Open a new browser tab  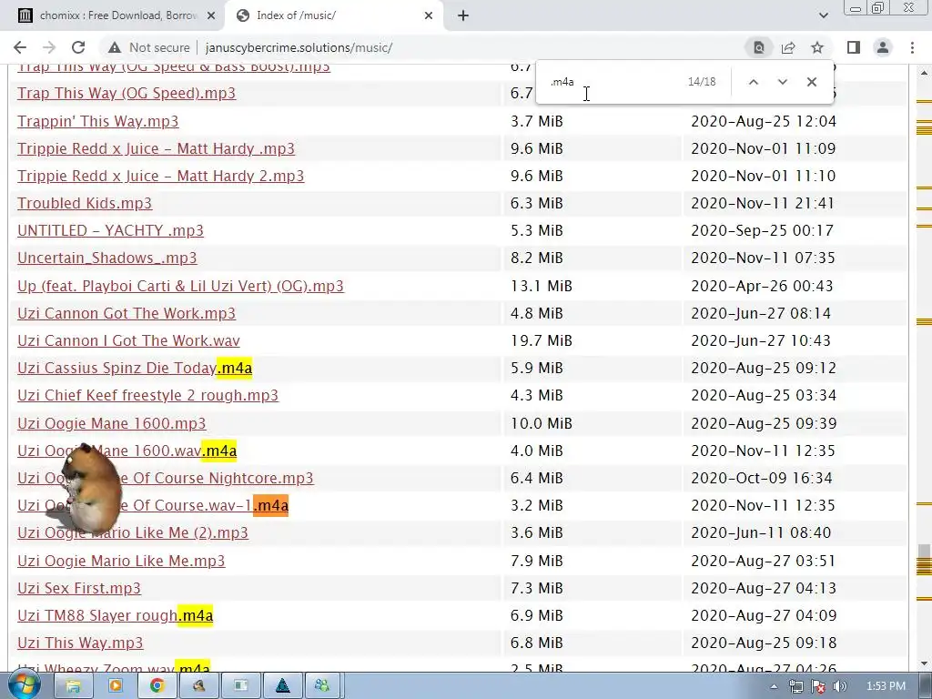click(463, 15)
